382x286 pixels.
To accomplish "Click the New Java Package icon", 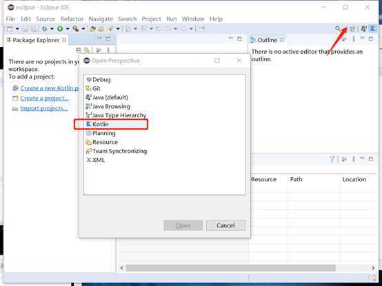I will 92,29.
